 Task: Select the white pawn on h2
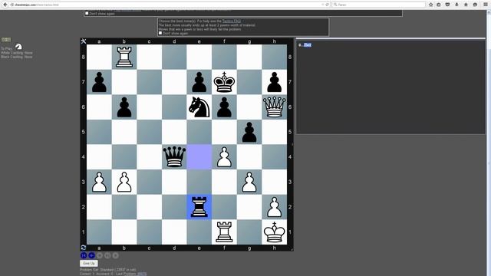click(275, 207)
